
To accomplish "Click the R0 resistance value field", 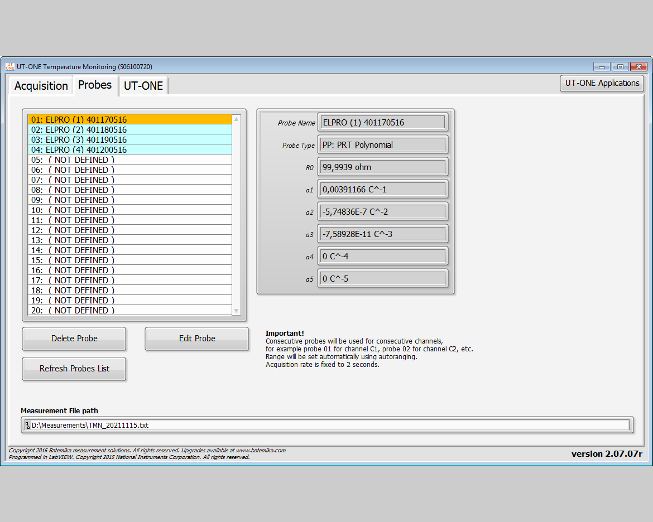I will [x=382, y=167].
